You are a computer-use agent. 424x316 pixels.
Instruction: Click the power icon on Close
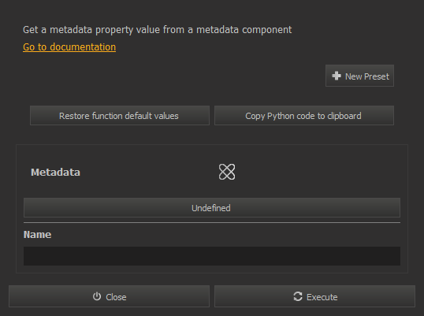(97, 296)
